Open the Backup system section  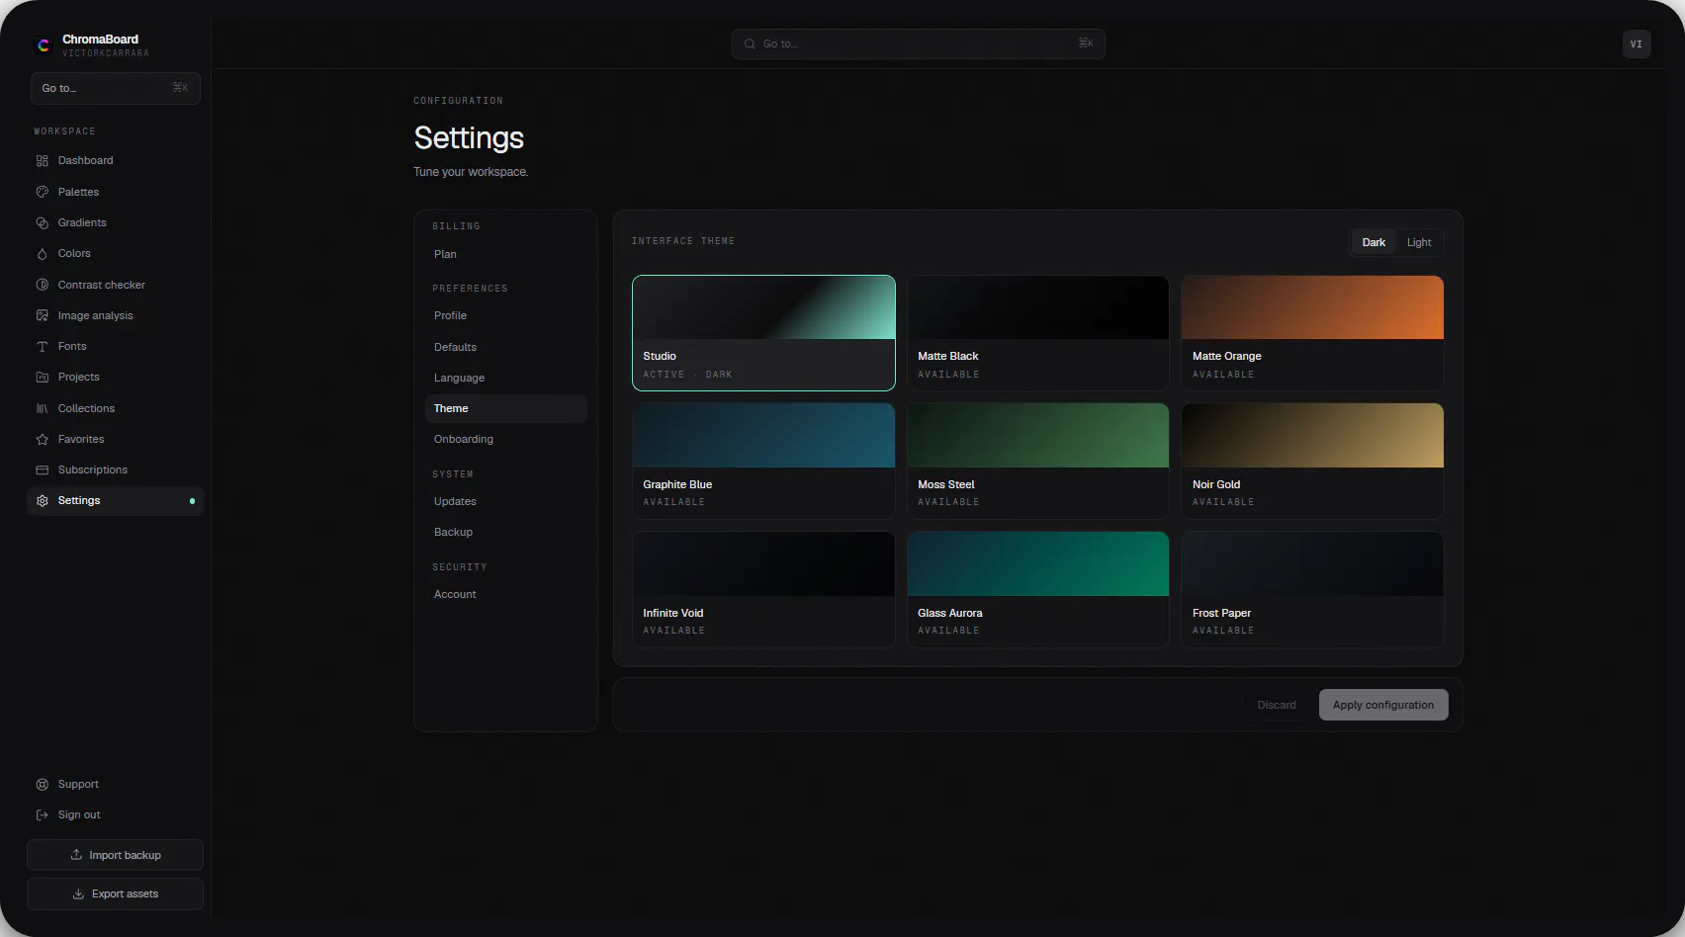506,532
